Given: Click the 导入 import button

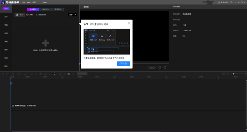Looking at the screenshot, I should (20, 15).
